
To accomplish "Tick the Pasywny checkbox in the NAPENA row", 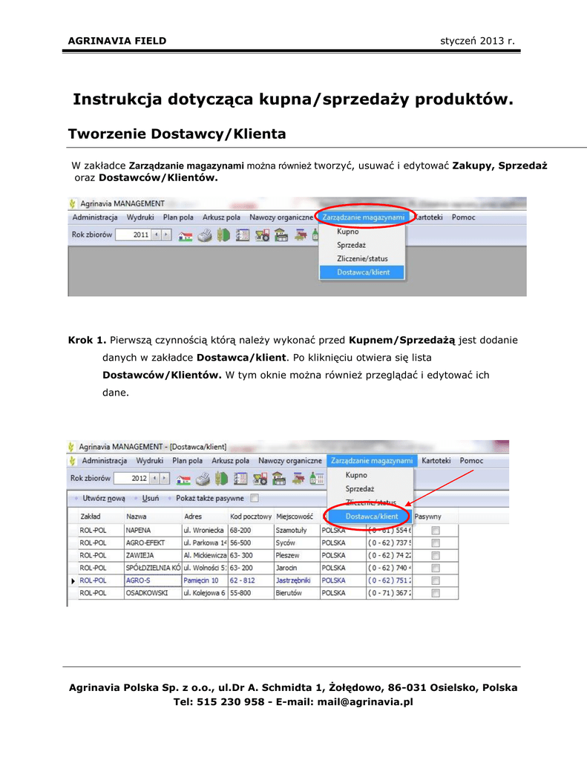I will pyautogui.click(x=436, y=531).
